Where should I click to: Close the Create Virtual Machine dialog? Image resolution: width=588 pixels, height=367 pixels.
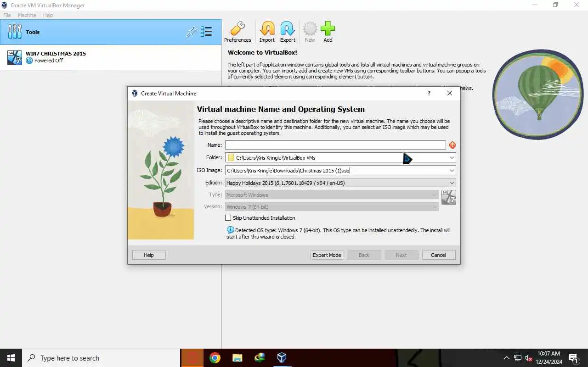point(450,93)
